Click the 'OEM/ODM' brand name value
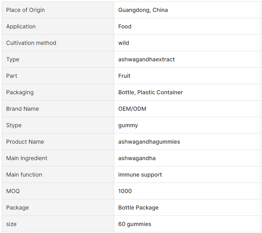Screen dimensions: 262x233 (132, 109)
